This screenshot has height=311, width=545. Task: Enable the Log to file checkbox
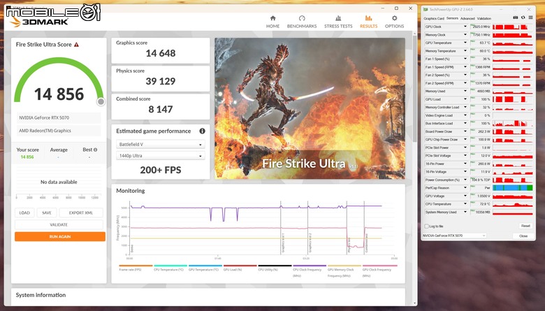point(426,226)
